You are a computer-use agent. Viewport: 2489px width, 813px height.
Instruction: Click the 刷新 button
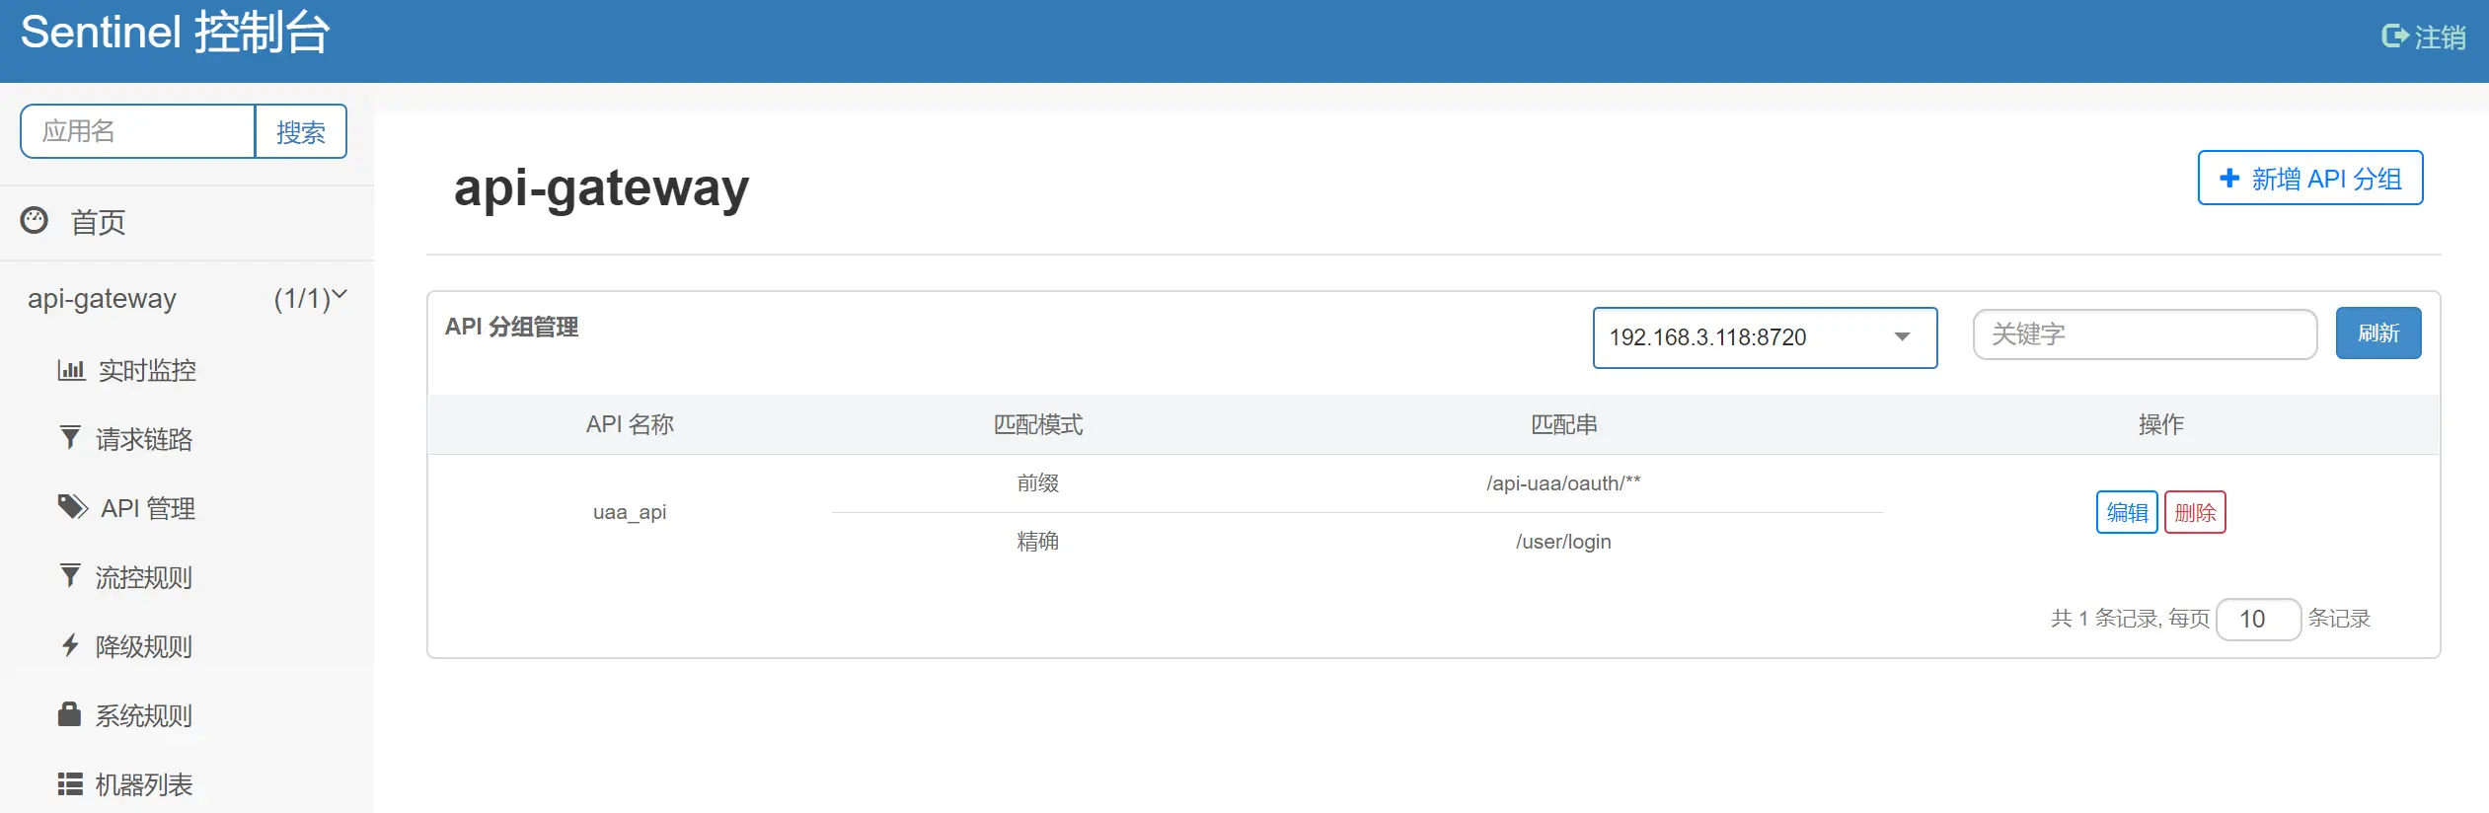click(2377, 333)
